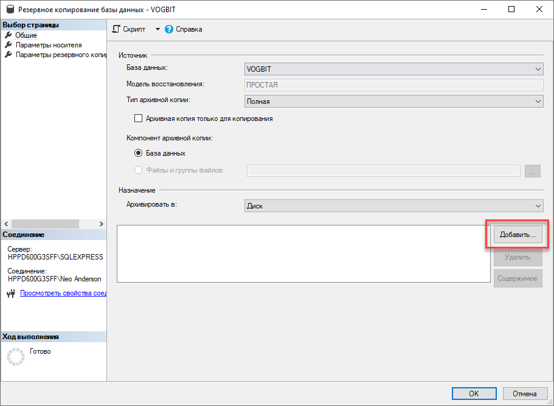Click wrench icon beside Параметры резервного копирования
The width and height of the screenshot is (554, 406).
8,55
